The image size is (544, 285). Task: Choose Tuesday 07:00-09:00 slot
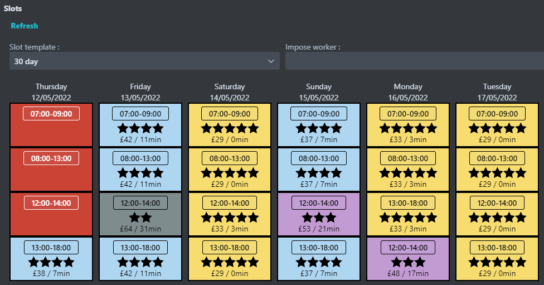click(497, 125)
